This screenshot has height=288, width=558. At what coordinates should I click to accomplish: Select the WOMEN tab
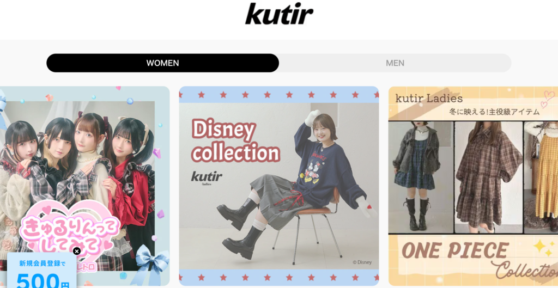[162, 63]
